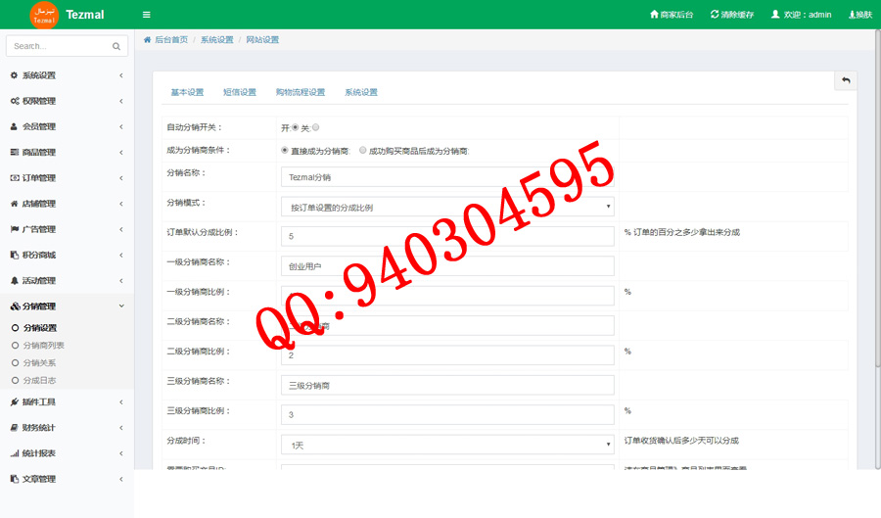Go to 后台首页 breadcrumb link
This screenshot has height=518, width=881.
[x=170, y=40]
